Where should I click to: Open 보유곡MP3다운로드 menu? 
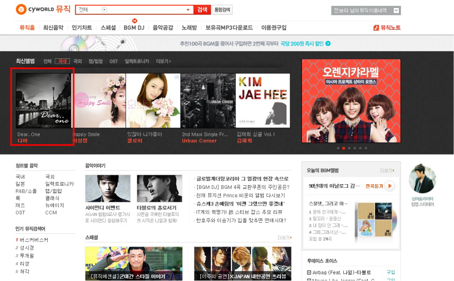pyautogui.click(x=229, y=28)
